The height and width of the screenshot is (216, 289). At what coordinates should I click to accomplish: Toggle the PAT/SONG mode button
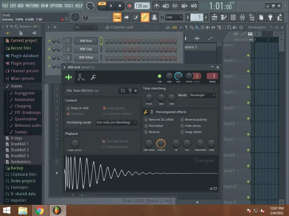coord(102,6)
